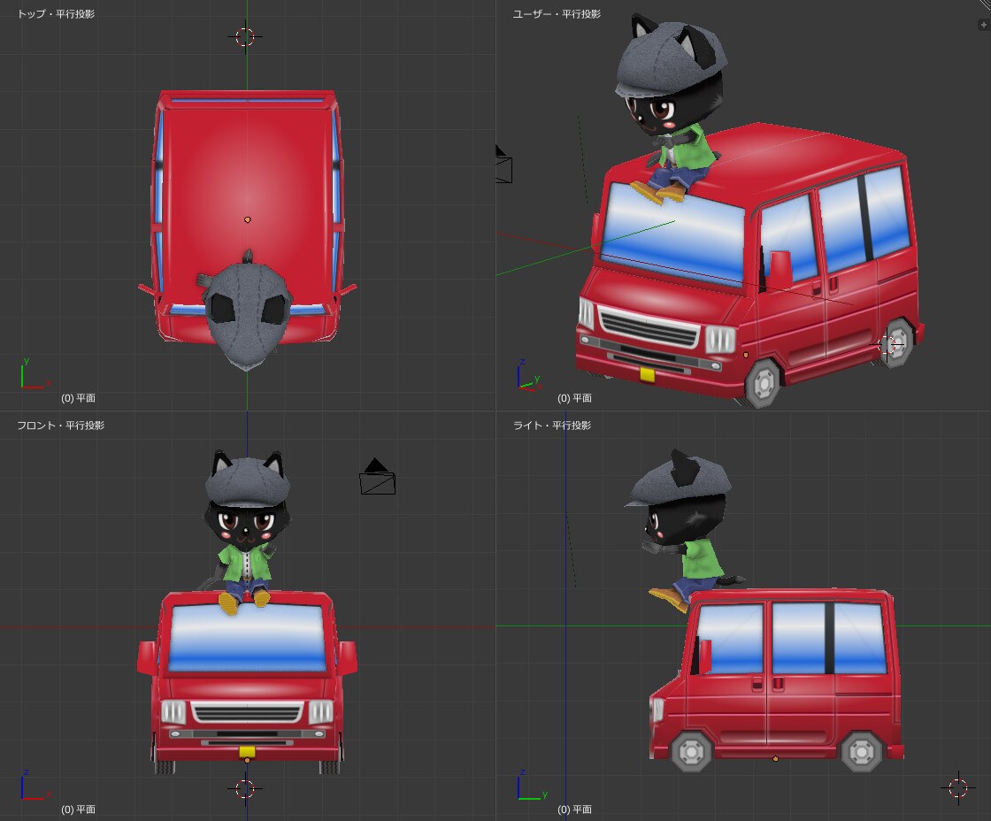
Task: Click the 3D cursor in the Right view
Action: click(957, 787)
